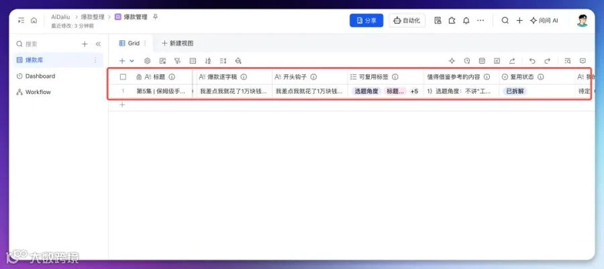Click the 已拆解 status tag
604x269 pixels.
point(515,92)
